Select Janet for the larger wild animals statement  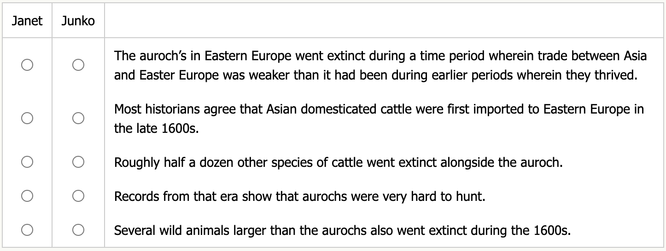(x=27, y=229)
